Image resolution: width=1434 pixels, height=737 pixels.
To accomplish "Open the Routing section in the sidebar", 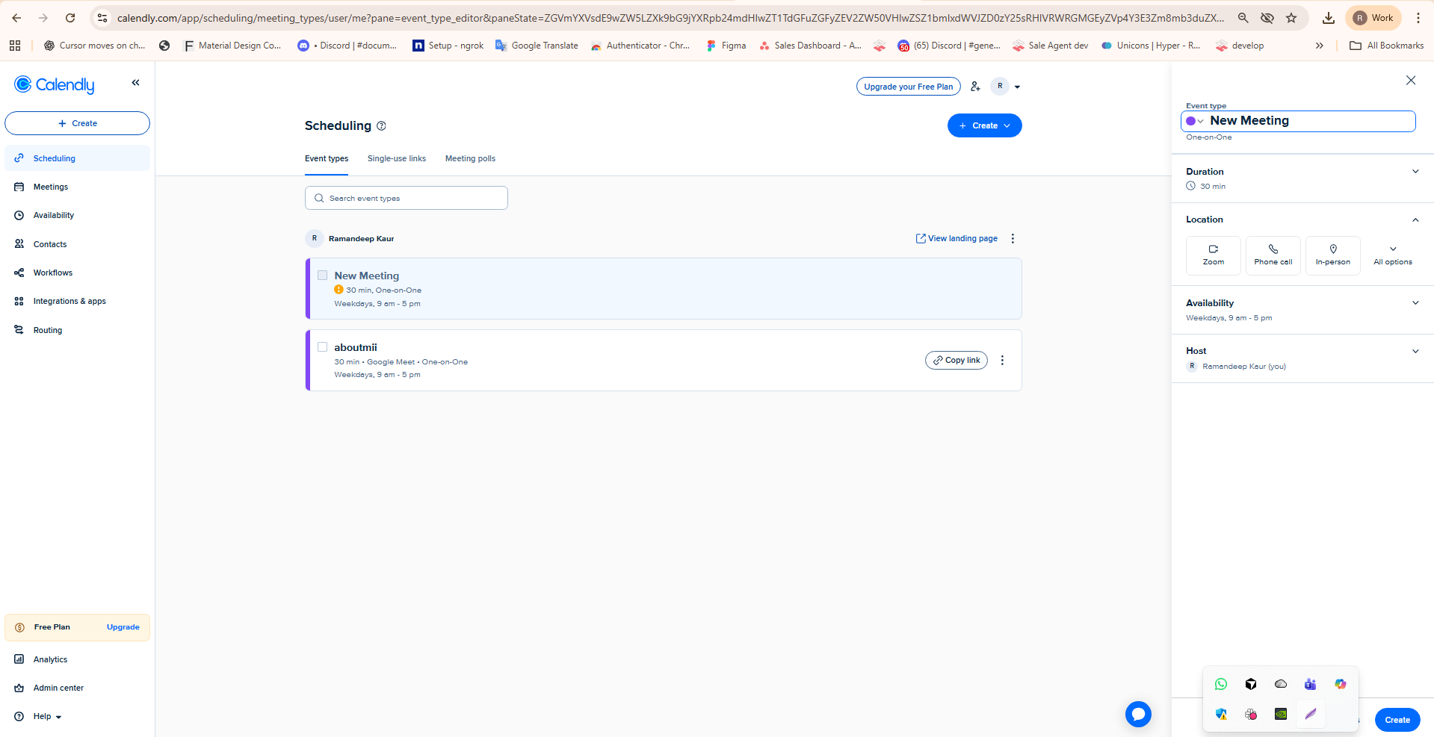I will (47, 329).
